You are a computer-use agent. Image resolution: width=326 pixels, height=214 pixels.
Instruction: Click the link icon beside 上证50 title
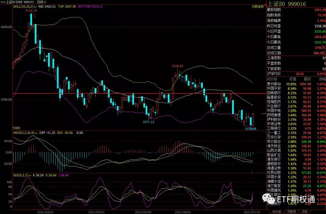click(3, 2)
